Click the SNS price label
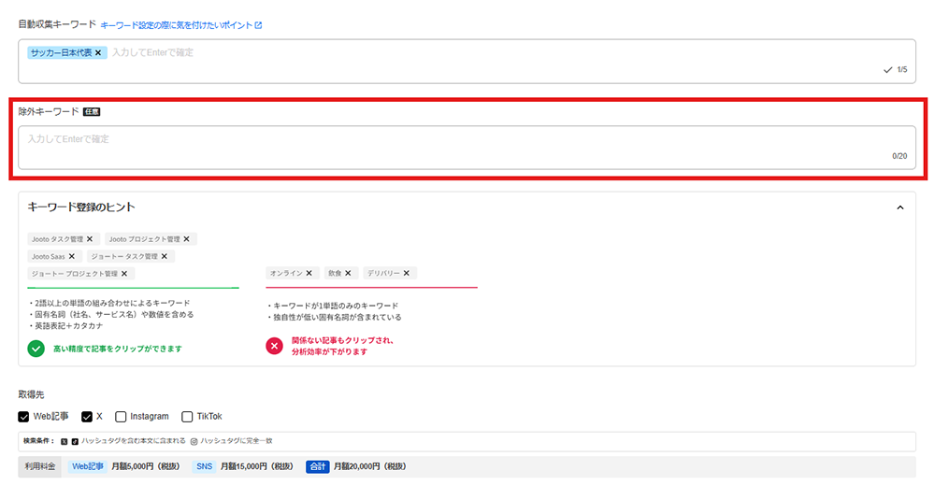The image size is (935, 485). click(205, 466)
